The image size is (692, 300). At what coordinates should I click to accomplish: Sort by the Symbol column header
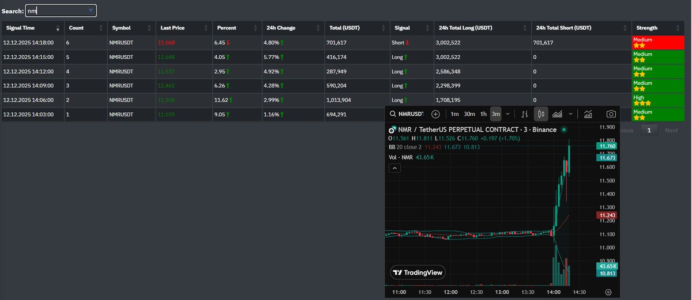[131, 28]
